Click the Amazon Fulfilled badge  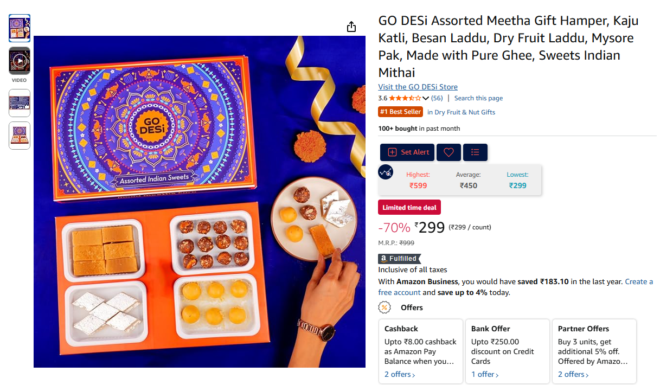(x=399, y=259)
